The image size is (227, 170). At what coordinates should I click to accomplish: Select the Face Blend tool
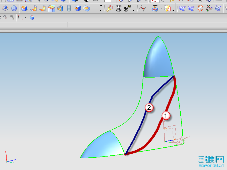coord(33,8)
